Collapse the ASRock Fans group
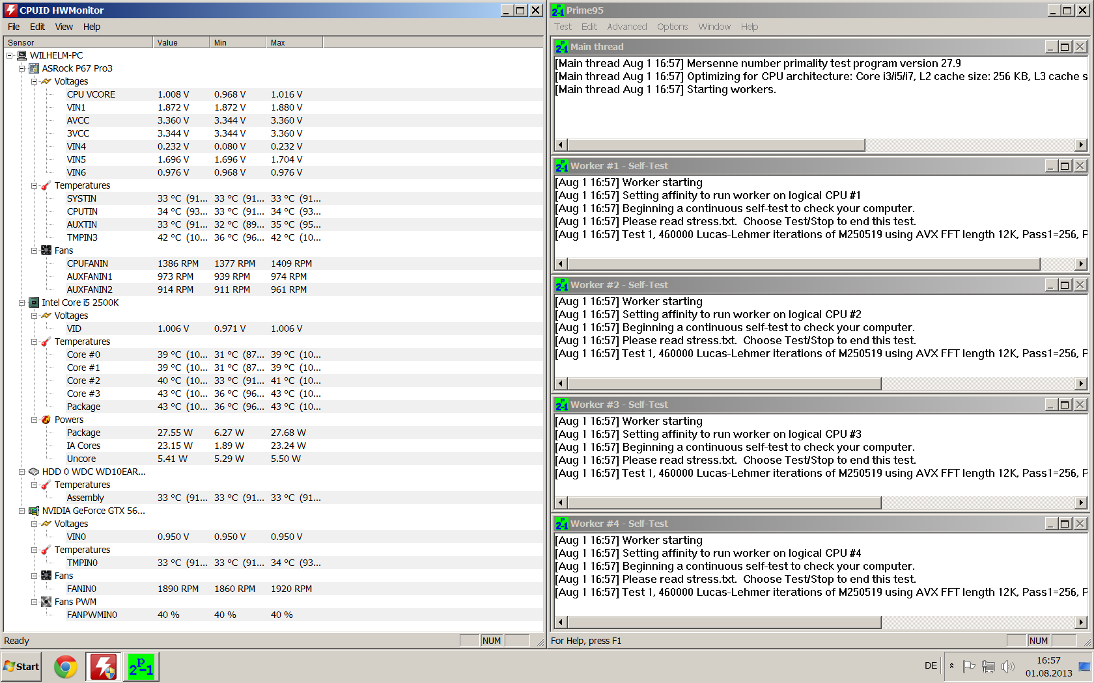 pos(34,250)
